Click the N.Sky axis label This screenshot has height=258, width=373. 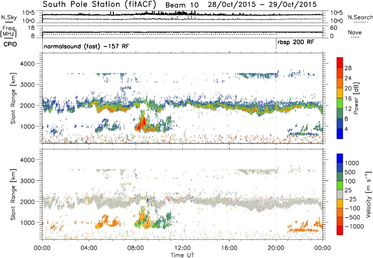click(9, 18)
